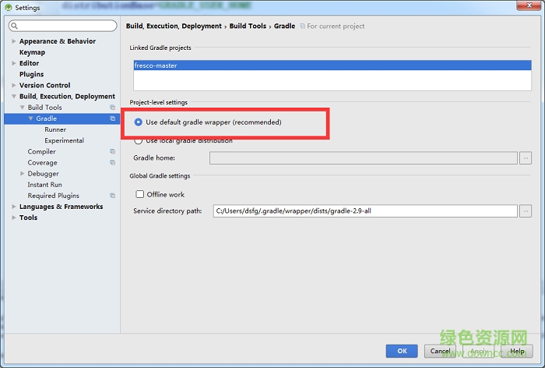Viewport: 545px width, 368px height.
Task: Expand the Tools section arrow
Action: click(x=13, y=218)
